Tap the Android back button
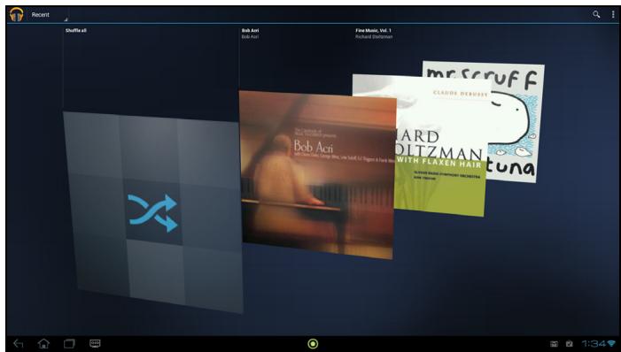Image resolution: width=621 pixels, height=352 pixels. click(19, 344)
